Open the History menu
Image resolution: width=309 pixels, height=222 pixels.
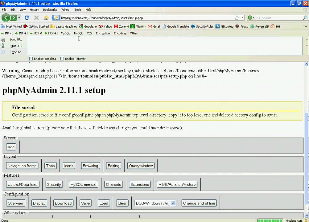point(34,10)
